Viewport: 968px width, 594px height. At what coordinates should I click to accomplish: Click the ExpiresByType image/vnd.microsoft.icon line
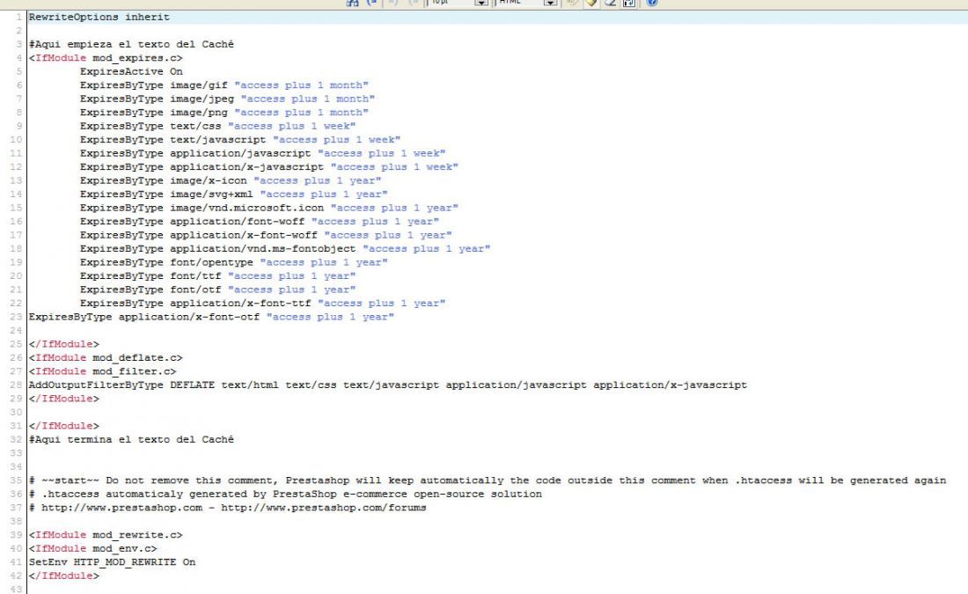(269, 208)
